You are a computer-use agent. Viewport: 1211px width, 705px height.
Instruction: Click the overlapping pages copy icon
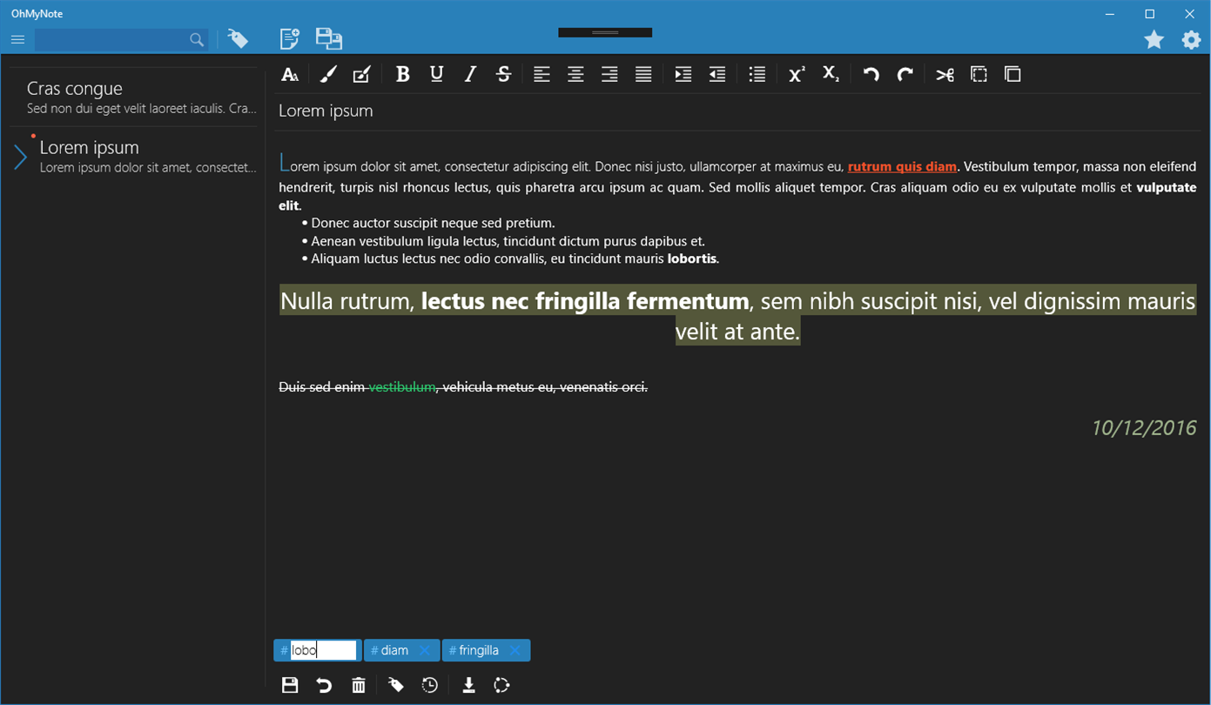tap(1013, 75)
